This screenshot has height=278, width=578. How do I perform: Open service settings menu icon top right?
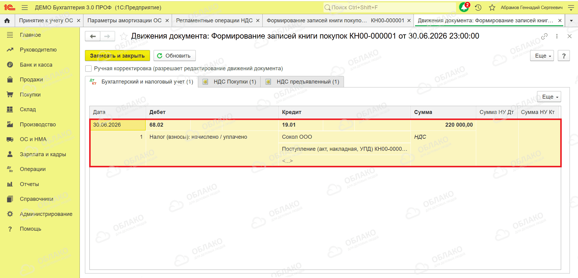coord(571,8)
